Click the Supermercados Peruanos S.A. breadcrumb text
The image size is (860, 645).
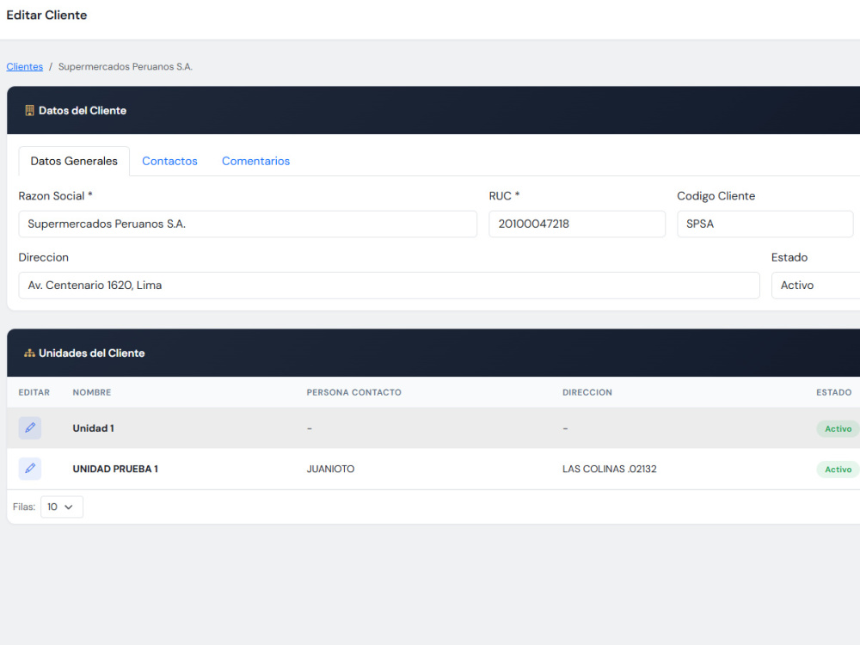(125, 66)
